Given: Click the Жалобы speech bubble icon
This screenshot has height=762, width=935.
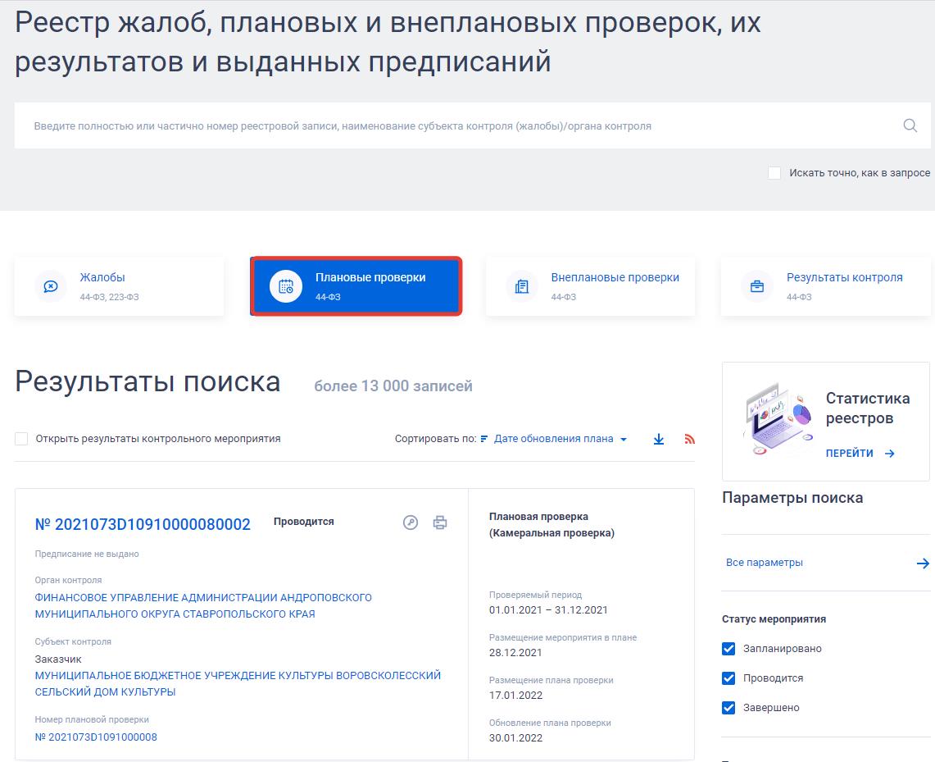Looking at the screenshot, I should [x=51, y=286].
